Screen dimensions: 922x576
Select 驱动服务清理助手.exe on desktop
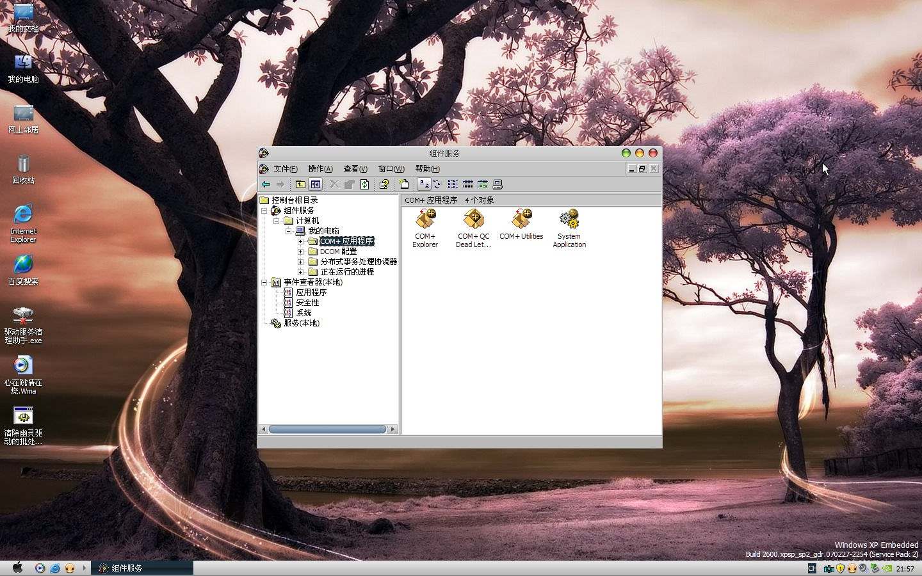click(23, 325)
